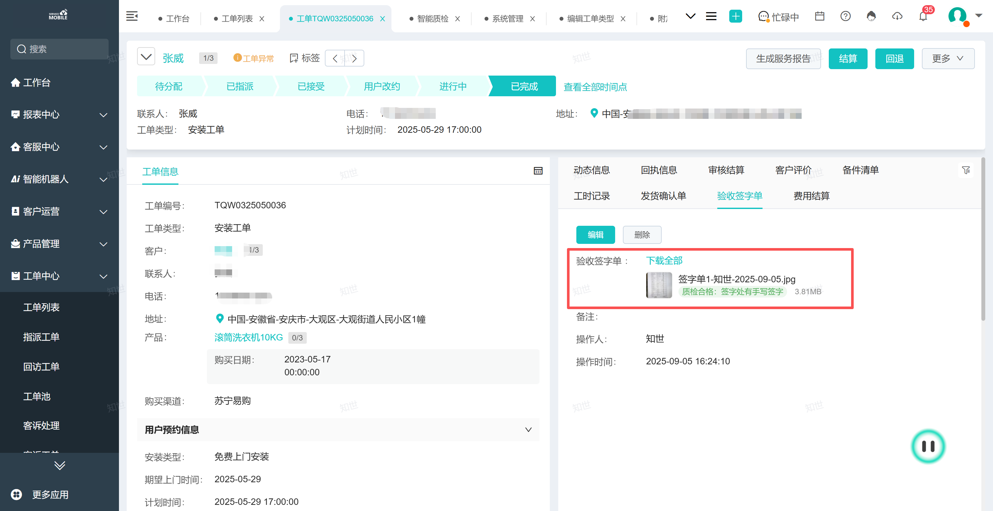
Task: Click 生成服务报告 button
Action: [x=783, y=59]
